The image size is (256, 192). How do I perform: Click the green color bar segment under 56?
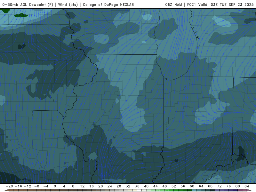tap(185, 190)
